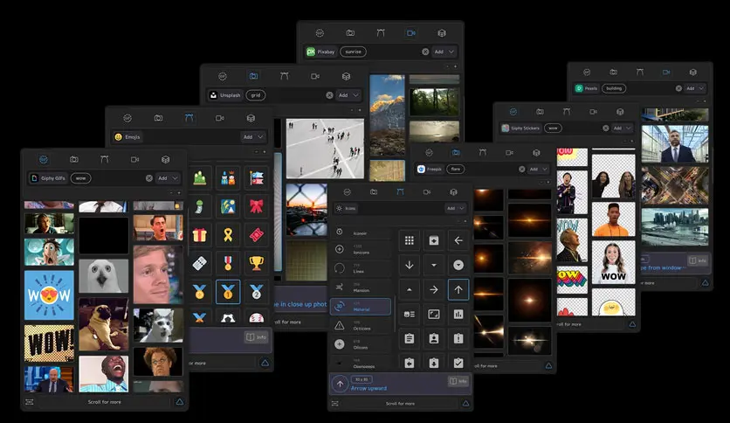Switch to video tab in Pexels panel
Image resolution: width=730 pixels, height=423 pixels.
[666, 73]
